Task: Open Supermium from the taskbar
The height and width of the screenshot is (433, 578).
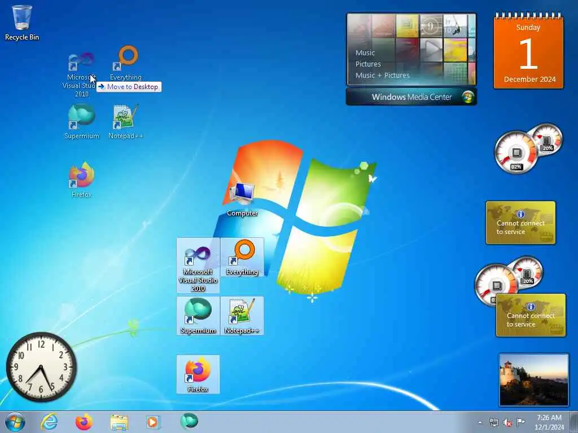Action: pos(189,421)
